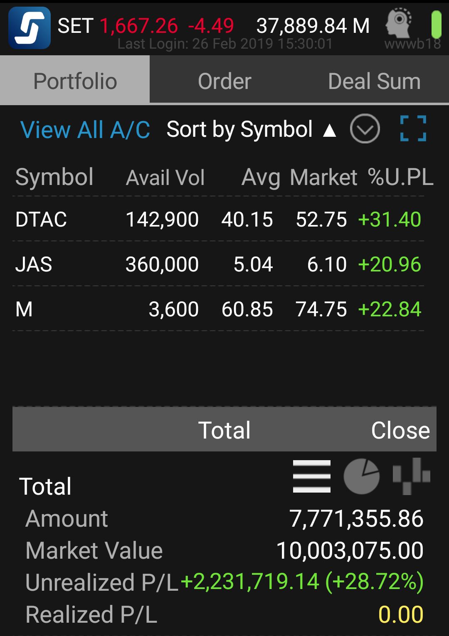The image size is (449, 636).
Task: Select the Portfolio tab
Action: (x=75, y=81)
